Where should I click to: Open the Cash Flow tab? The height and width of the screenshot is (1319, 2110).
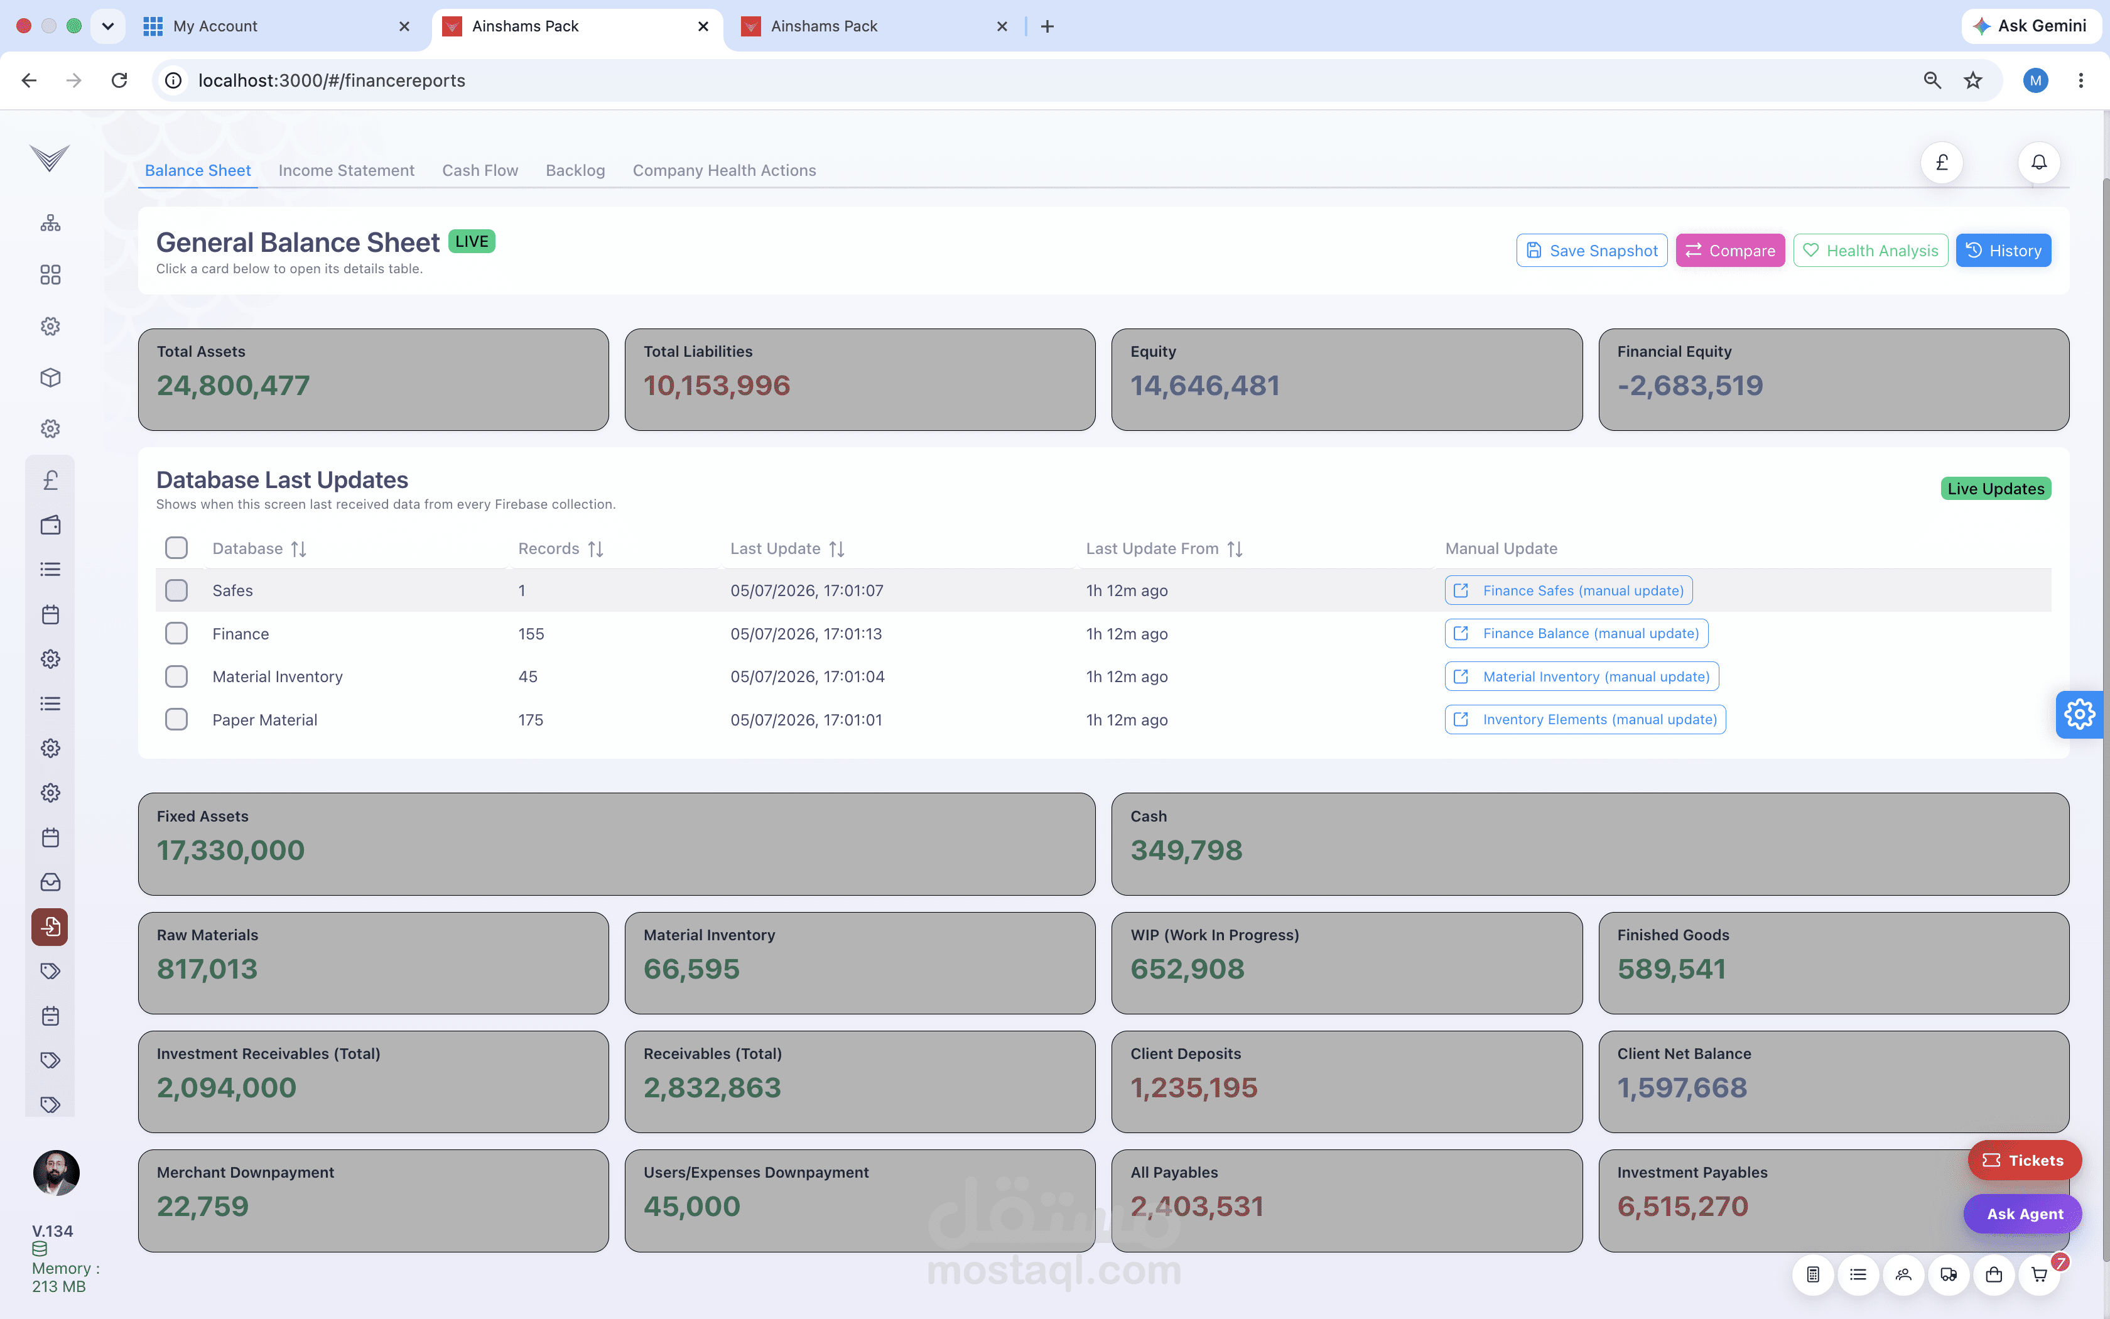(480, 170)
